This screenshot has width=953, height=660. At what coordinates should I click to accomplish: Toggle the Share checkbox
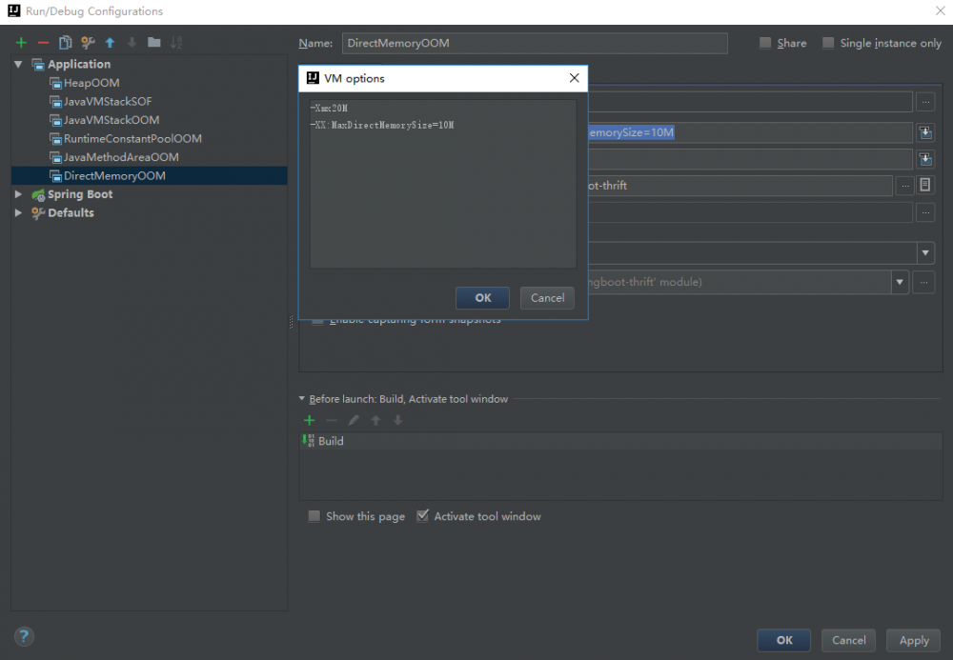tap(765, 43)
